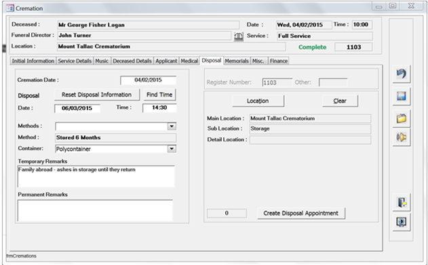Open the yellow folder icon
This screenshot has width=428, height=265.
(402, 118)
